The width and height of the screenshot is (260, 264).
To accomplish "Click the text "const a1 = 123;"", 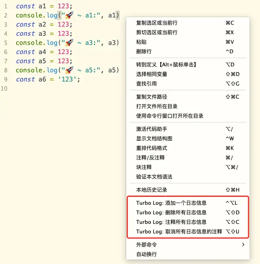I will 44,6.
